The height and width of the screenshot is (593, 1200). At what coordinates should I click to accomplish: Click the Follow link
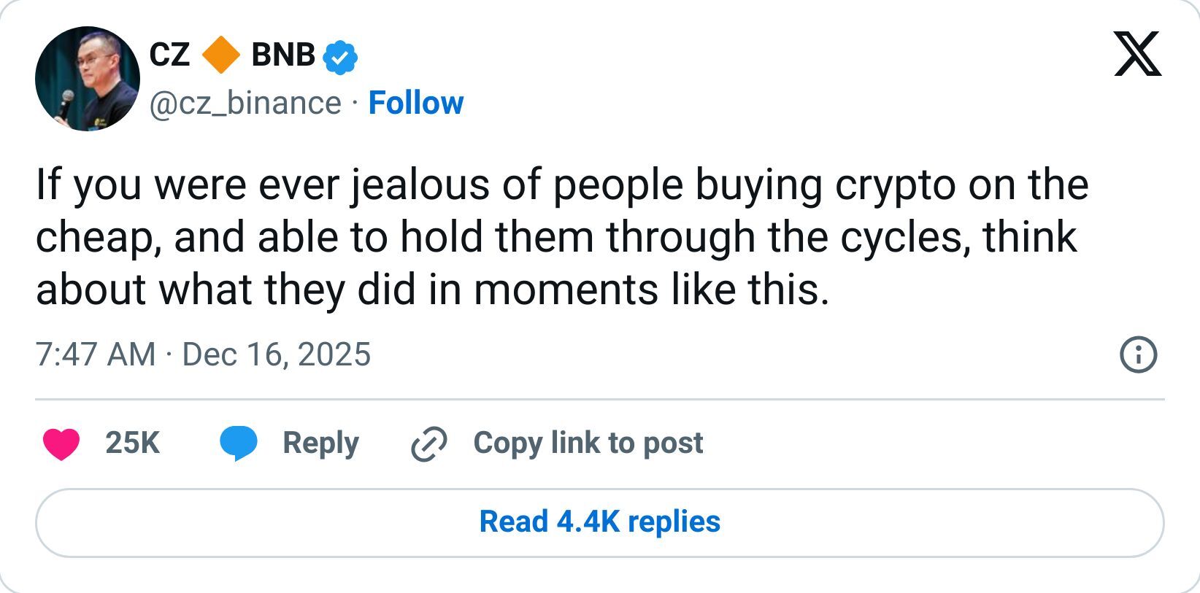[415, 103]
